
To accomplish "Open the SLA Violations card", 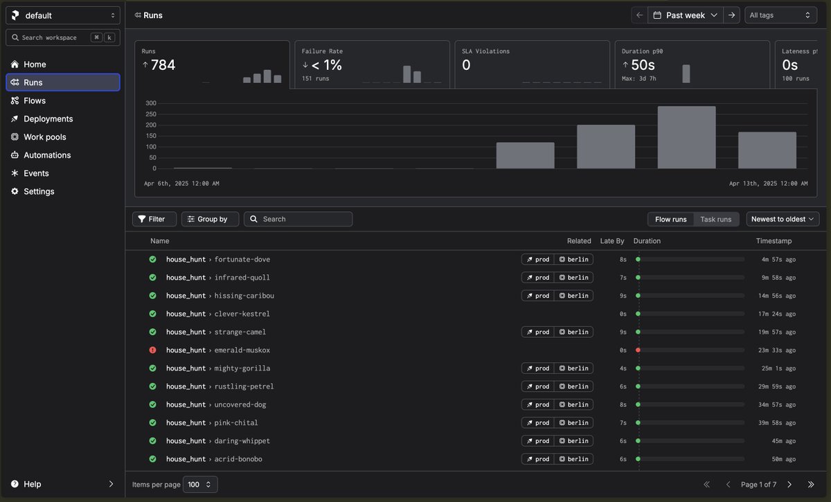I will 533,64.
